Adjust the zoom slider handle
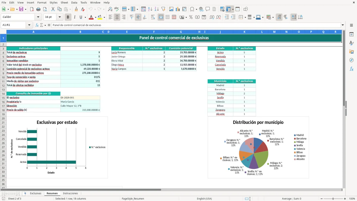357x201 pixels. click(333, 199)
